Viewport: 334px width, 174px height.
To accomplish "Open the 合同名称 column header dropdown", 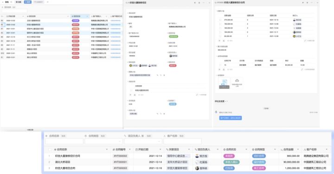I will click(x=107, y=149).
